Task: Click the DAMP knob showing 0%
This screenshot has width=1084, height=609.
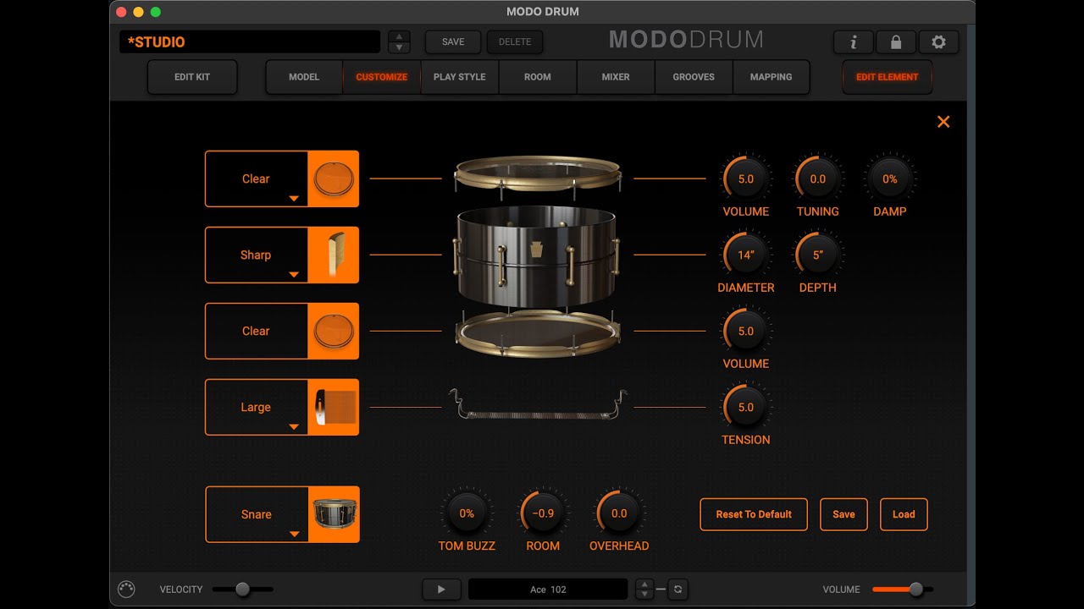Action: tap(890, 179)
